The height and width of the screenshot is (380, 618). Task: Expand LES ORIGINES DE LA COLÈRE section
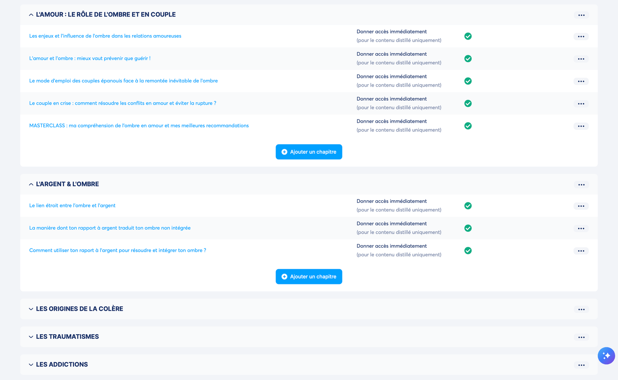coord(31,309)
